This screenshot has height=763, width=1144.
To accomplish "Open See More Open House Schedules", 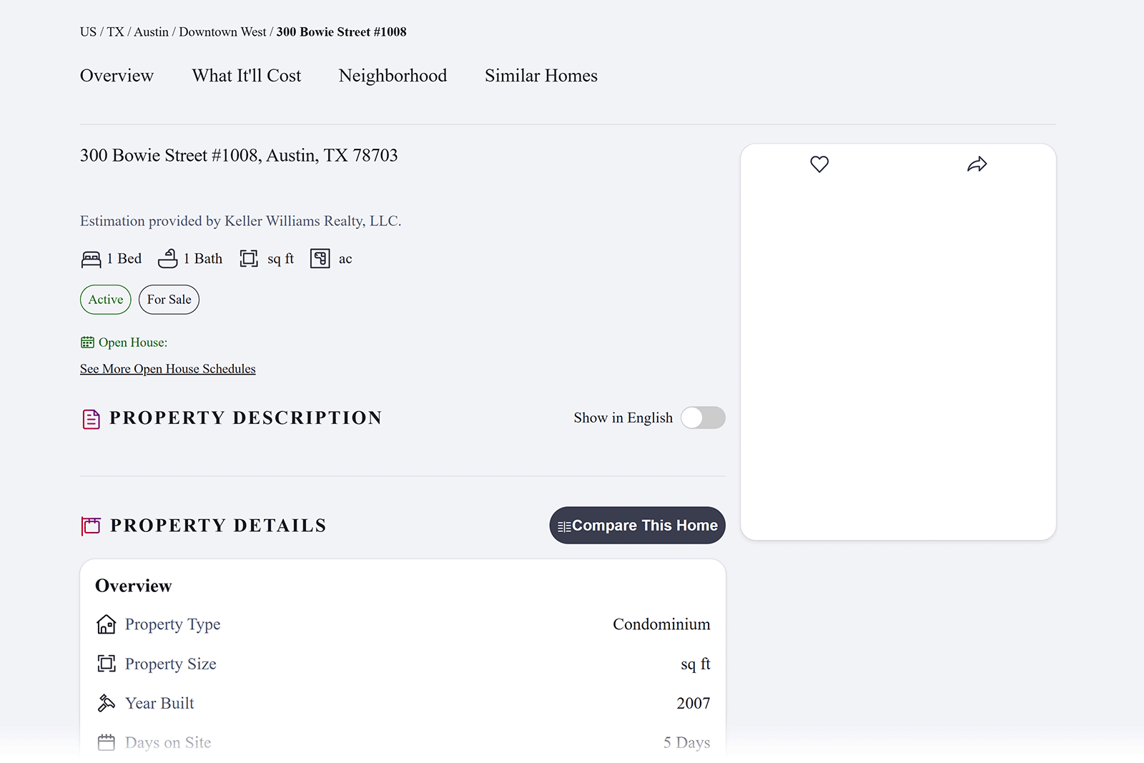I will (x=167, y=368).
